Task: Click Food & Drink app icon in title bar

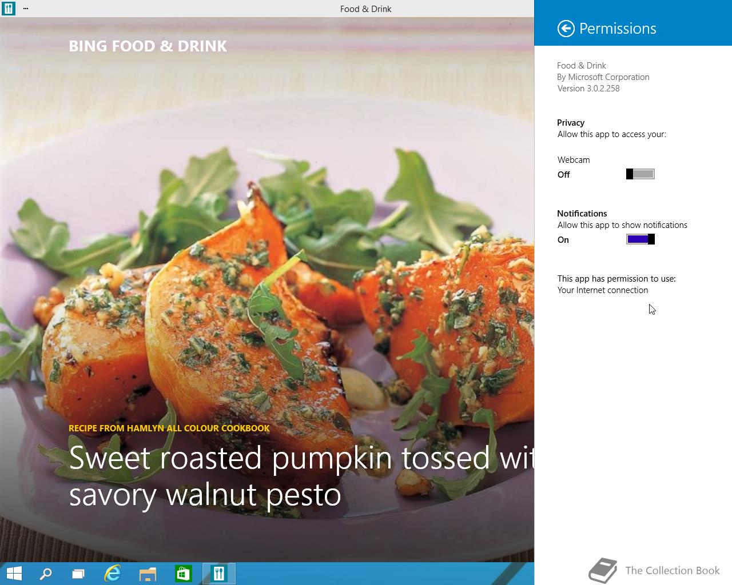Action: coord(9,9)
